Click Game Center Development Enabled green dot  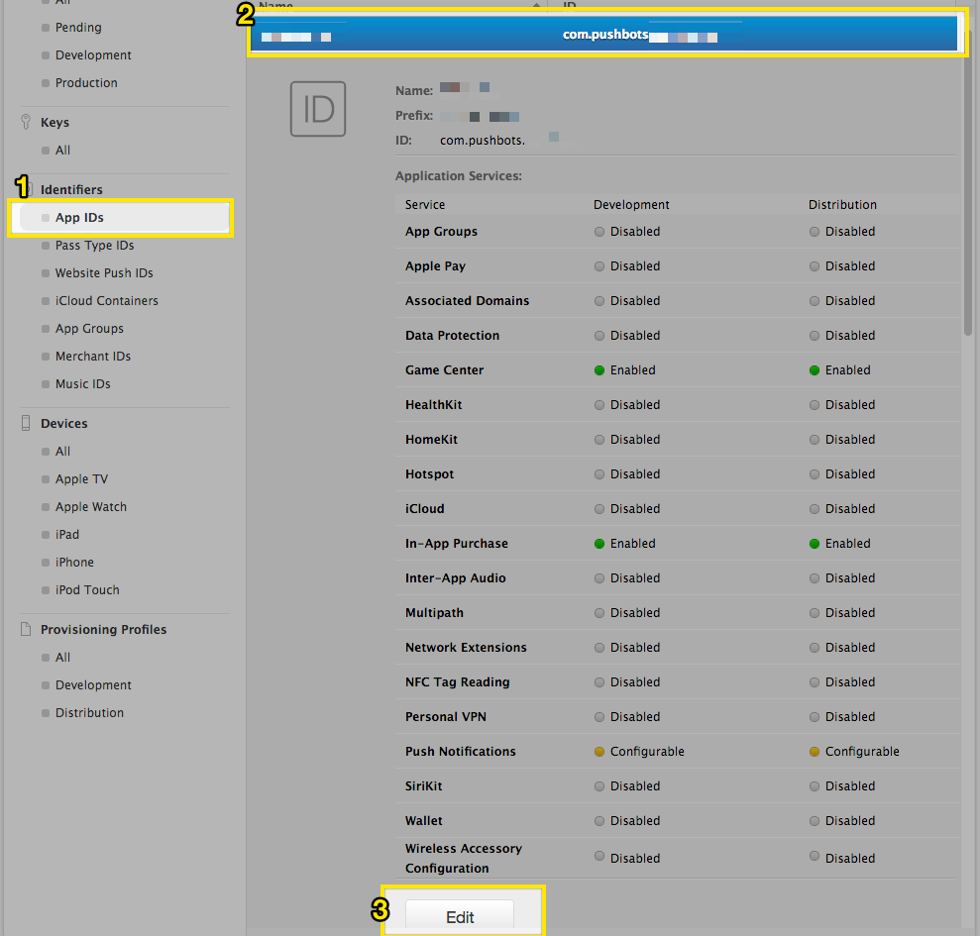599,370
